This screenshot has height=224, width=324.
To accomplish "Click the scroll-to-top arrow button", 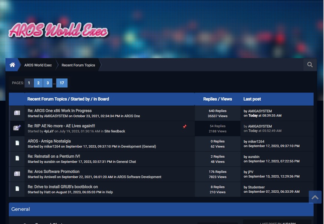I will click(x=315, y=197).
